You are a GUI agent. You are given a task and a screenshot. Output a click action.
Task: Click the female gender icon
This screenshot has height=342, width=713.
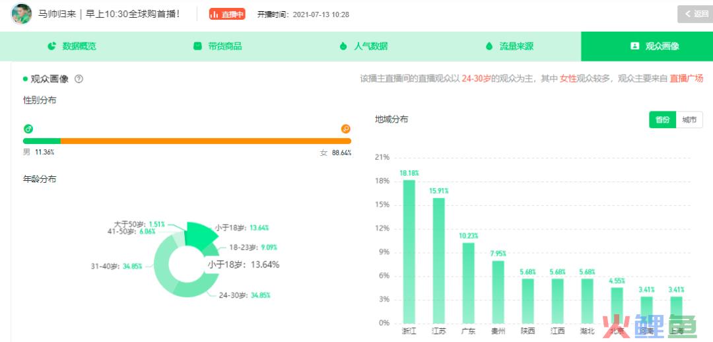click(345, 129)
